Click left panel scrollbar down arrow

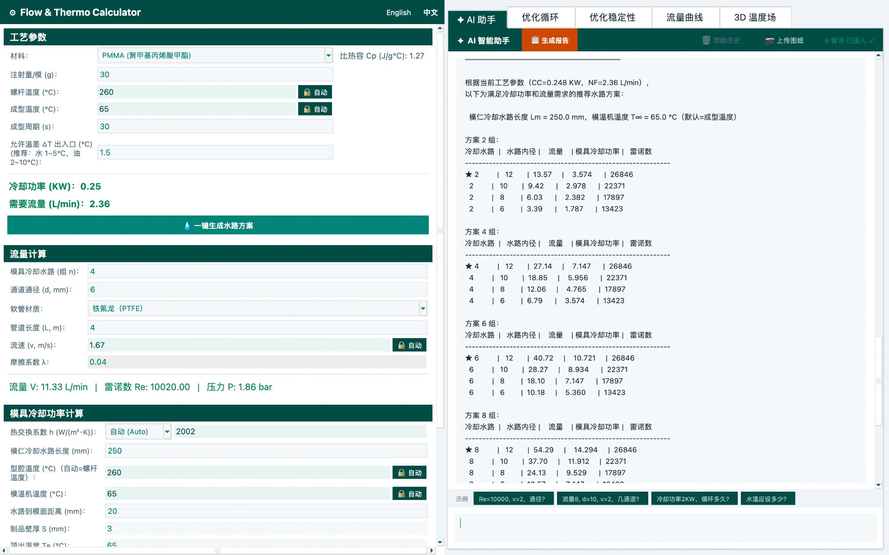(x=440, y=543)
